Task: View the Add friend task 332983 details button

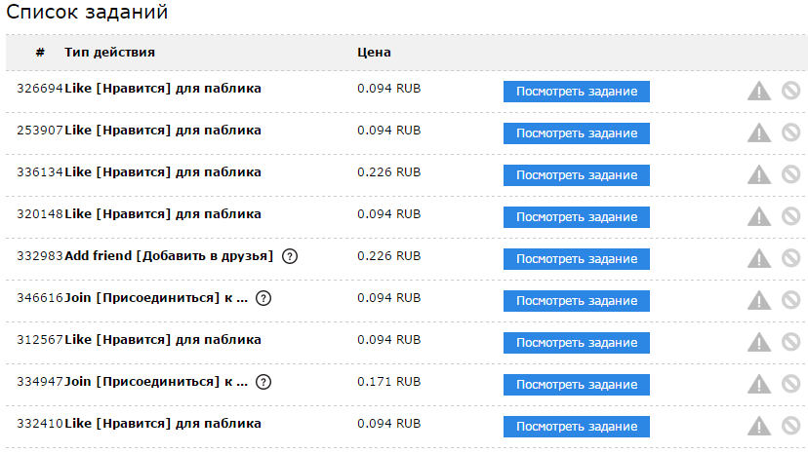Action: click(576, 259)
